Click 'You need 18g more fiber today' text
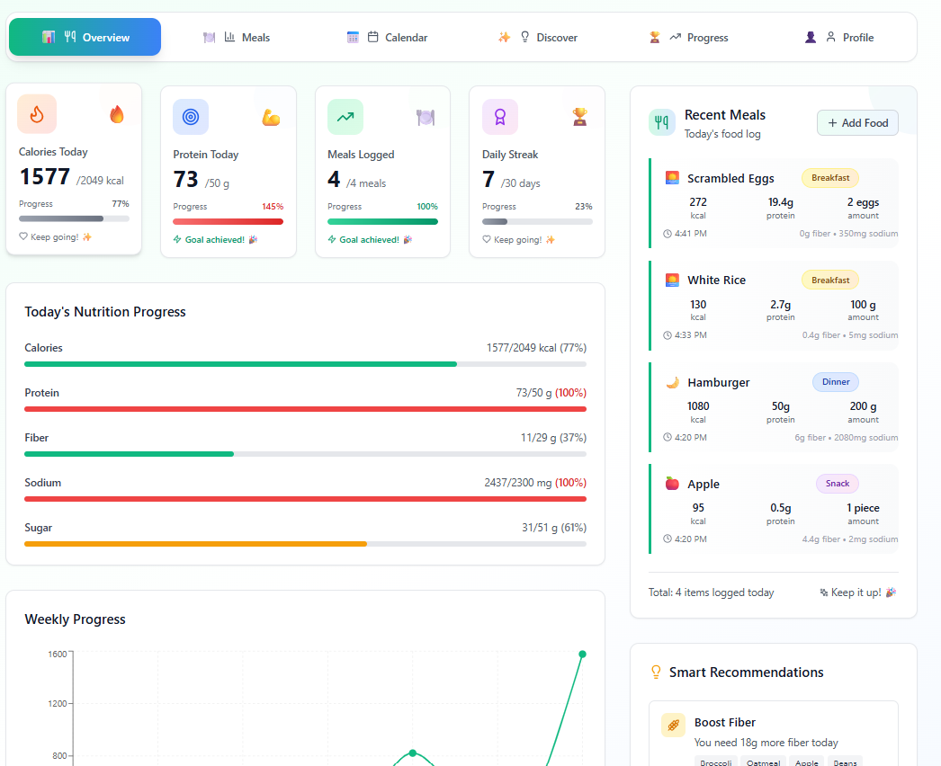Screen dimensions: 941x766 coord(766,743)
